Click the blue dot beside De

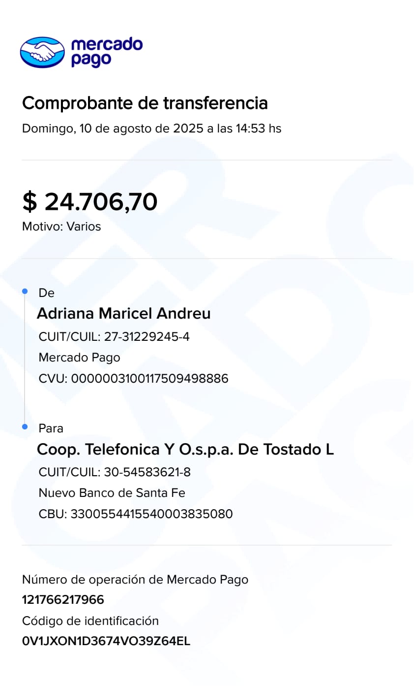[25, 292]
